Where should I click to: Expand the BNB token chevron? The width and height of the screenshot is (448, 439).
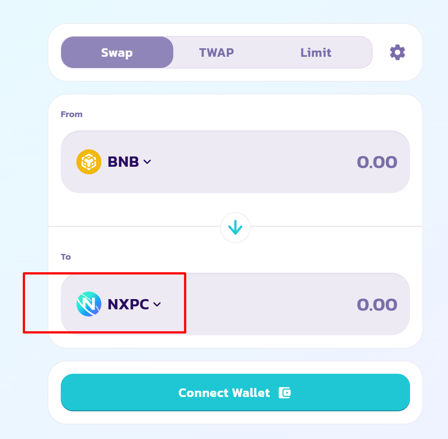147,162
